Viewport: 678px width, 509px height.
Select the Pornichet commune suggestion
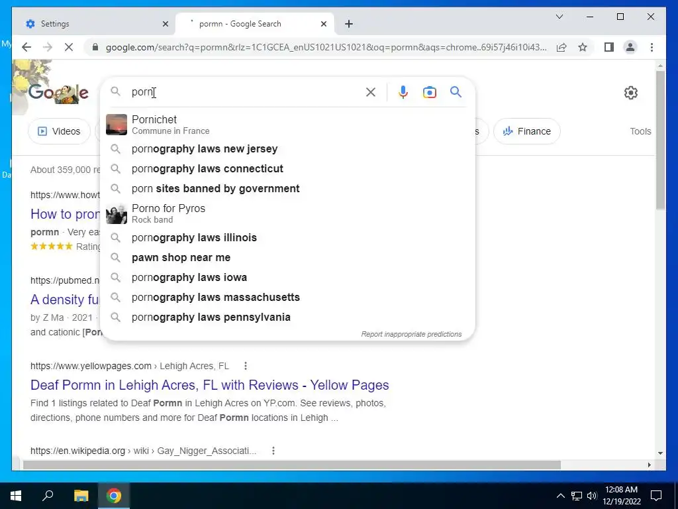point(287,125)
